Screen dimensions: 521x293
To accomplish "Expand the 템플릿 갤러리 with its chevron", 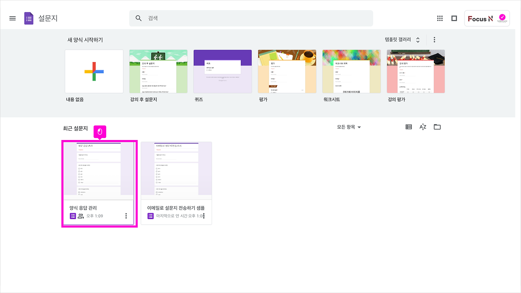I will click(x=417, y=39).
